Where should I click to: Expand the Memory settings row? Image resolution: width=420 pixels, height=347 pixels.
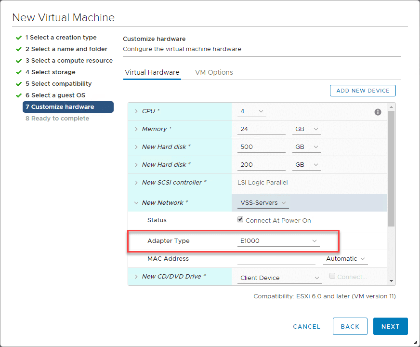(x=136, y=129)
